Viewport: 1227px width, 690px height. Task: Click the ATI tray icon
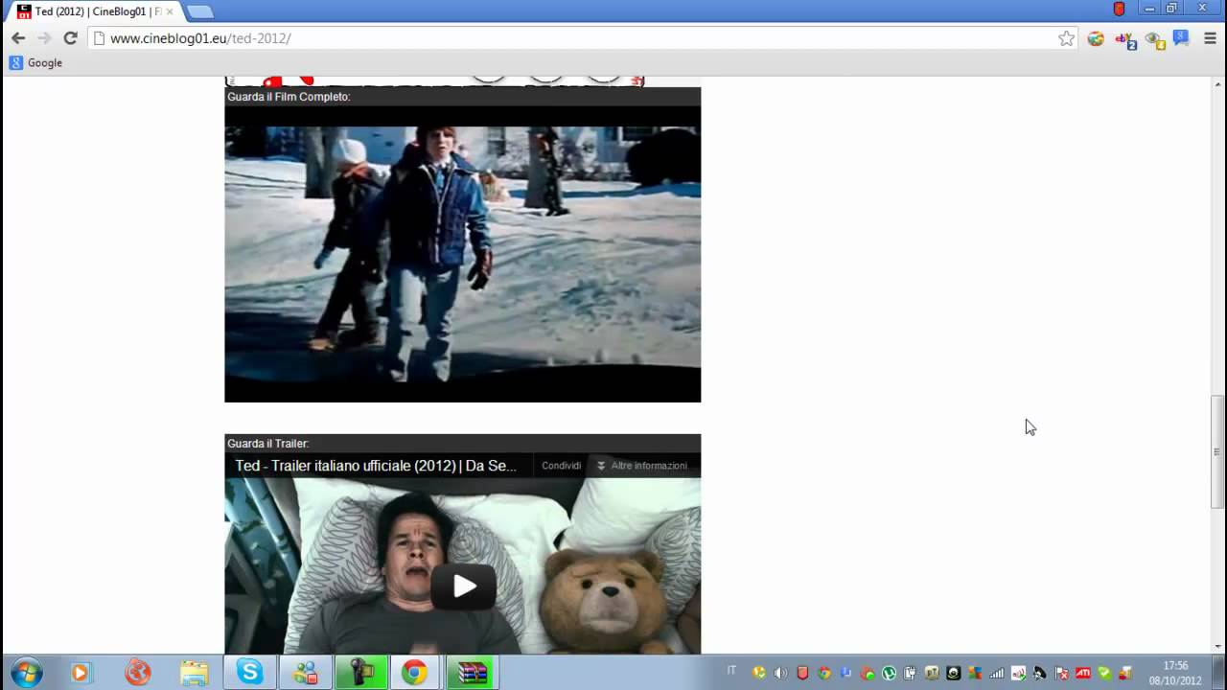coord(1083,673)
